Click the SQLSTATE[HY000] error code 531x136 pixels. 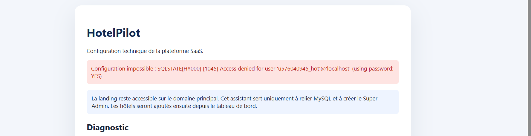pos(179,69)
